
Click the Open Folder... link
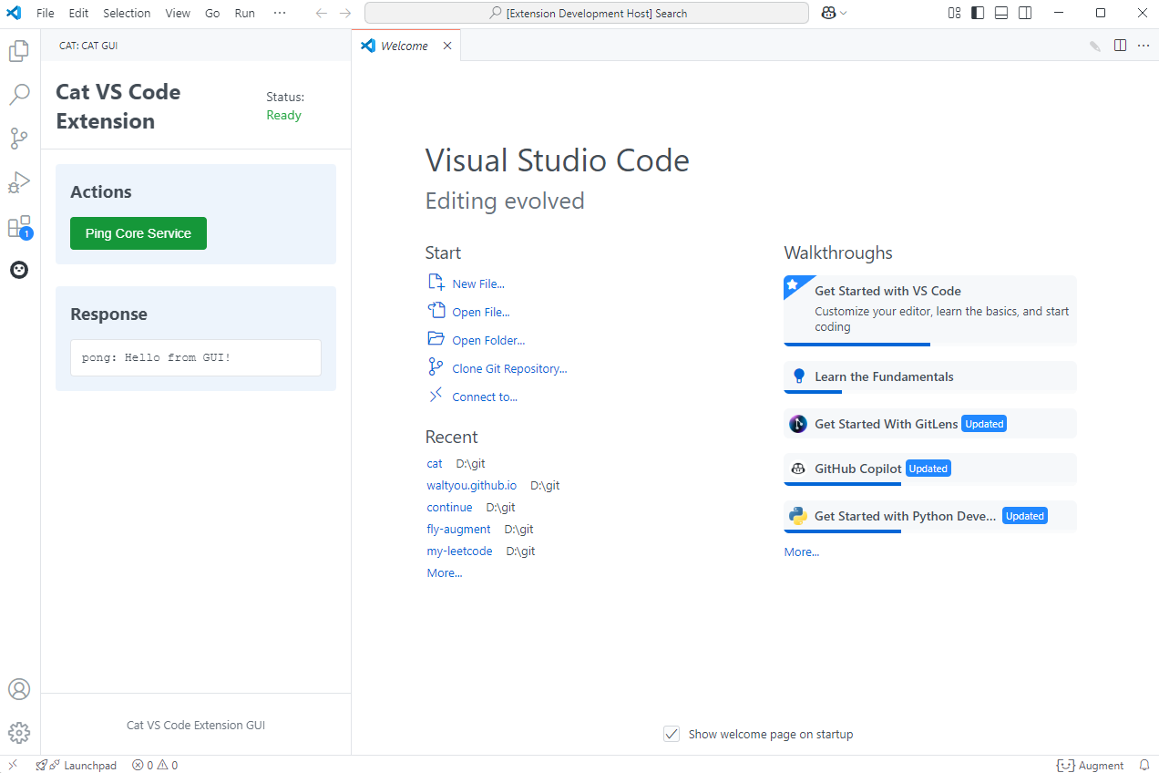click(x=488, y=340)
